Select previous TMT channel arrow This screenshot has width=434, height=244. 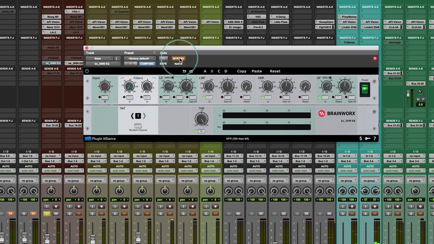pos(132,116)
